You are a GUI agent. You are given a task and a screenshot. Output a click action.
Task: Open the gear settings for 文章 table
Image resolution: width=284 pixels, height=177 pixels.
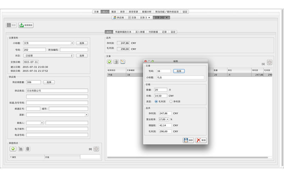(269, 62)
